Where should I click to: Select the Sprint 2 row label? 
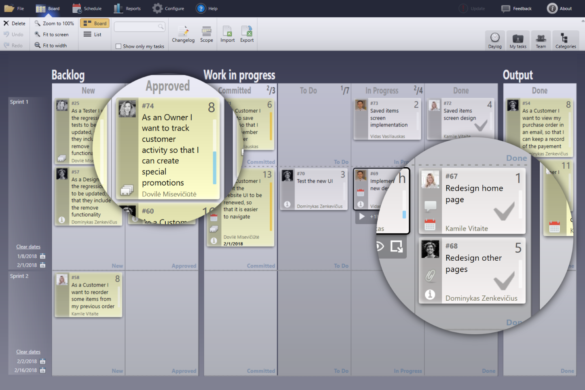tap(19, 276)
